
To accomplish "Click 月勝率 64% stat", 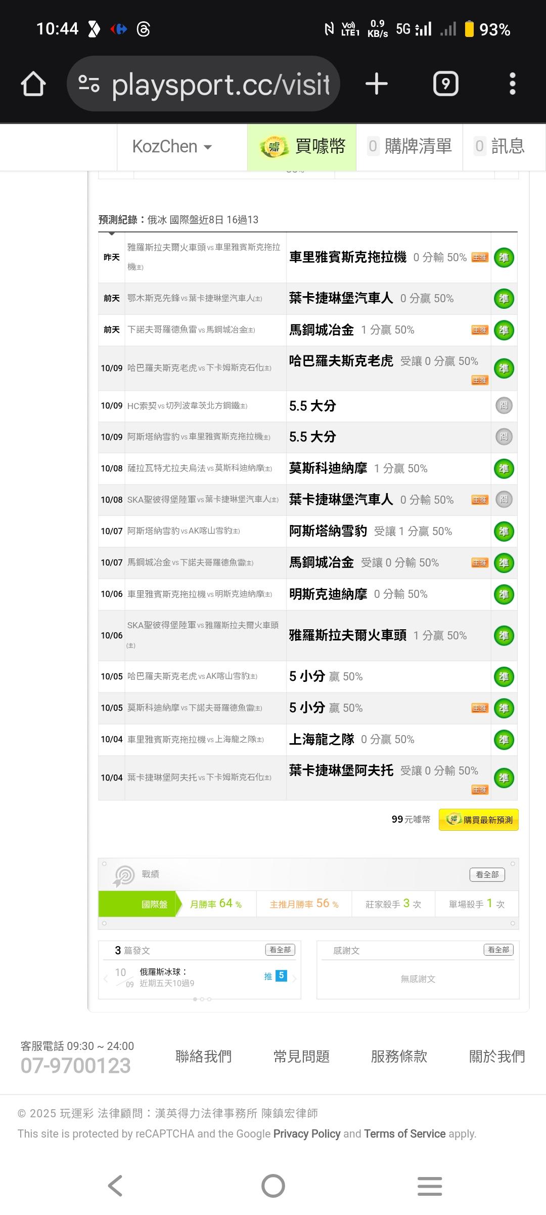I will point(216,904).
